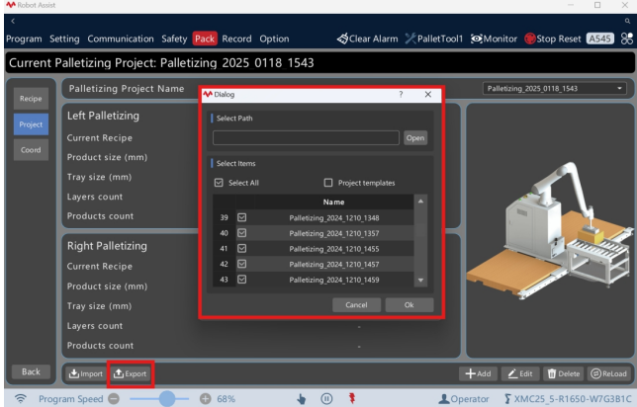Click the Stop Reset red icon
The height and width of the screenshot is (407, 637).
(530, 39)
